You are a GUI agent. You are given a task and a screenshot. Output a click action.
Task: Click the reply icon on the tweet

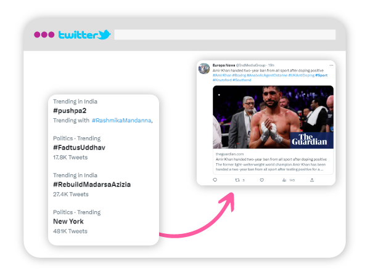tap(215, 180)
